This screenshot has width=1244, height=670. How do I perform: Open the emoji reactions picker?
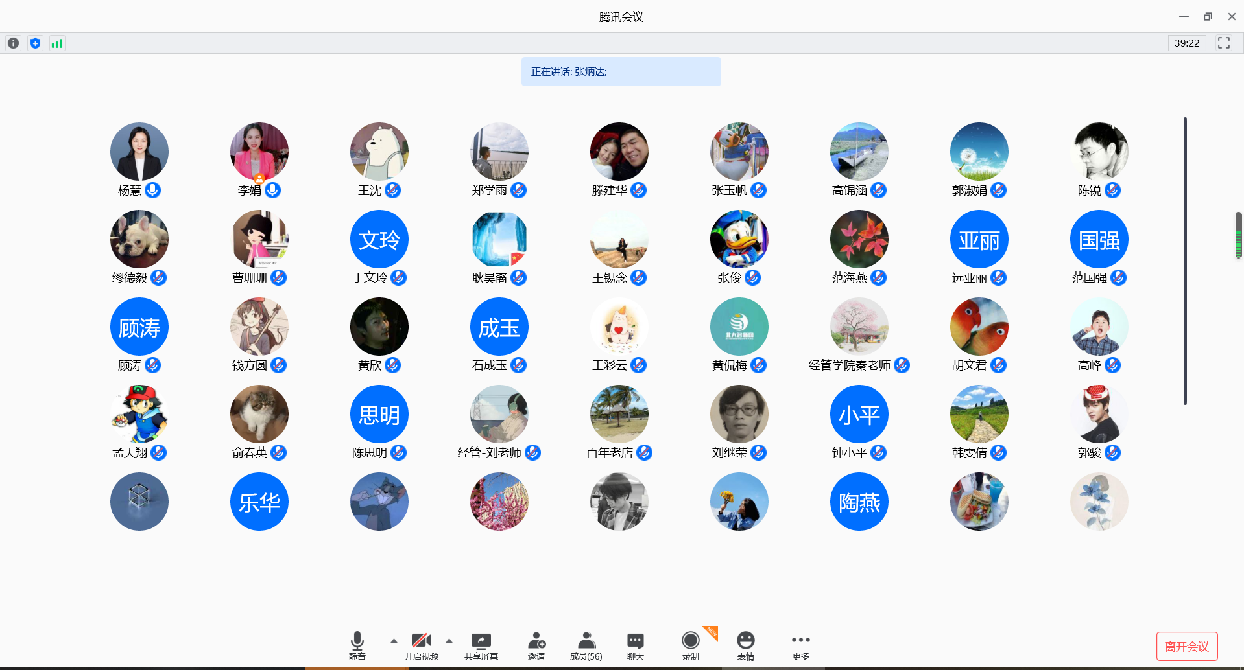coord(745,645)
